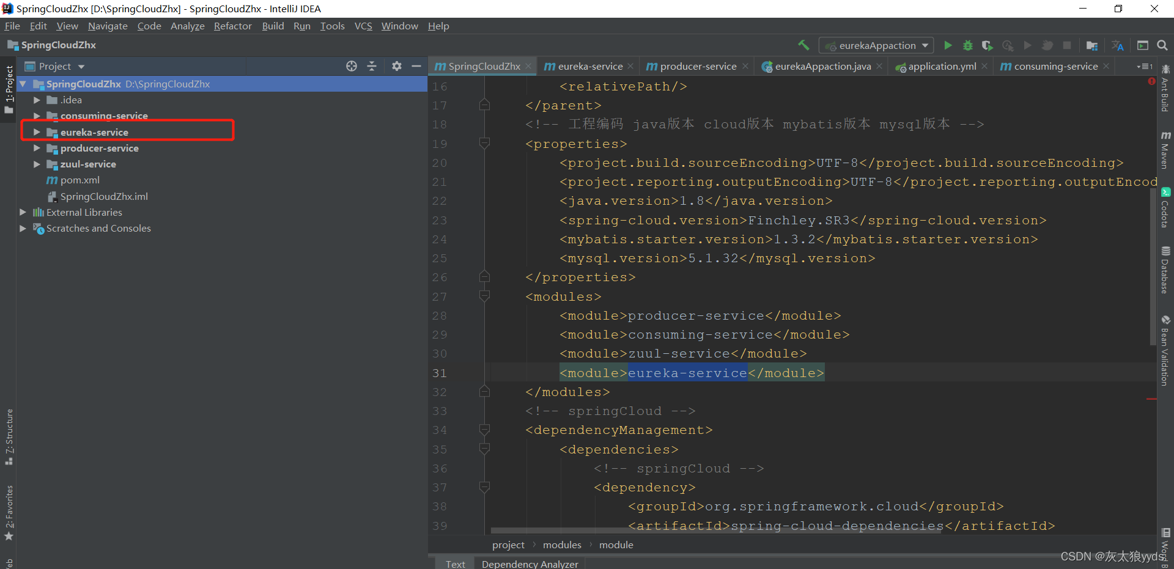Open eurekaAppaction run configuration dropdown
Viewport: 1174px width, 569px height.
(877, 45)
